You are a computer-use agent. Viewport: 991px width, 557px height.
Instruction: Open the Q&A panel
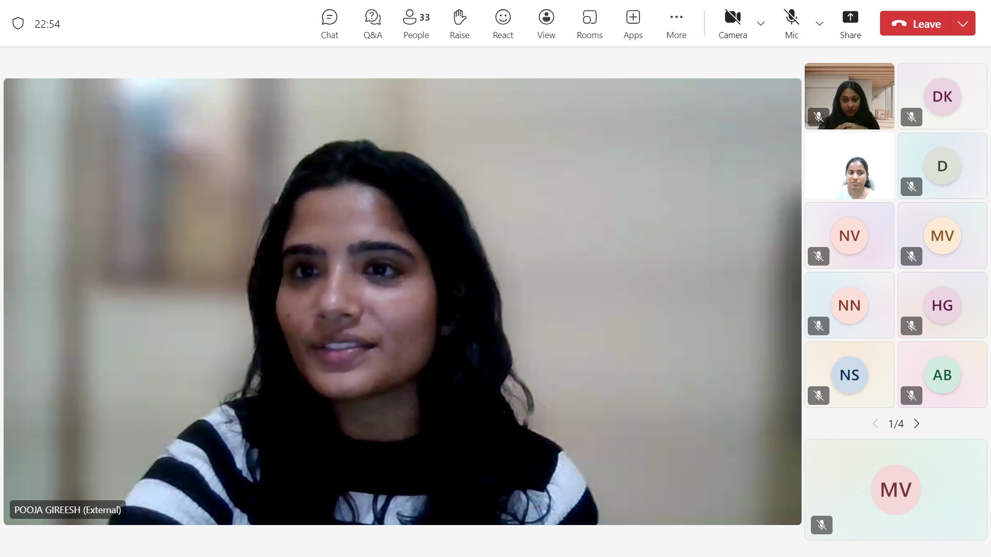point(373,24)
